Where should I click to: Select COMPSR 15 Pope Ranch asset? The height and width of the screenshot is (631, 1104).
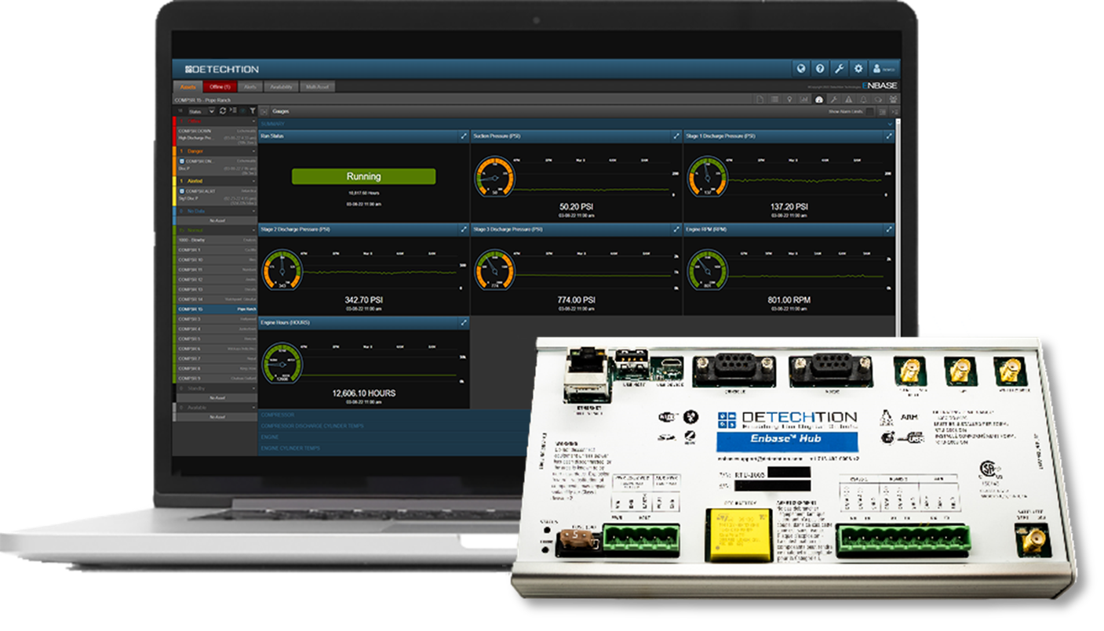pyautogui.click(x=215, y=309)
